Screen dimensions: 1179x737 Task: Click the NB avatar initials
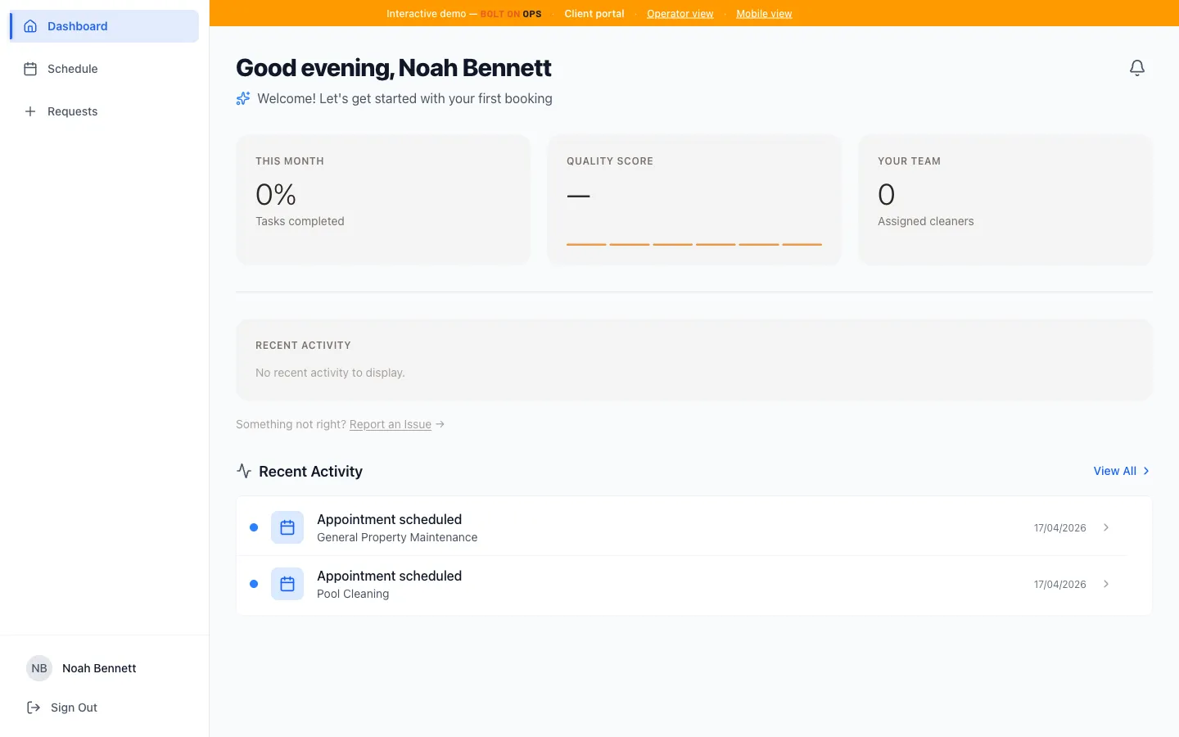click(39, 668)
